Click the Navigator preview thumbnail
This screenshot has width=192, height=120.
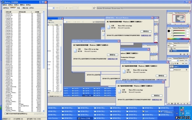coord(179,18)
